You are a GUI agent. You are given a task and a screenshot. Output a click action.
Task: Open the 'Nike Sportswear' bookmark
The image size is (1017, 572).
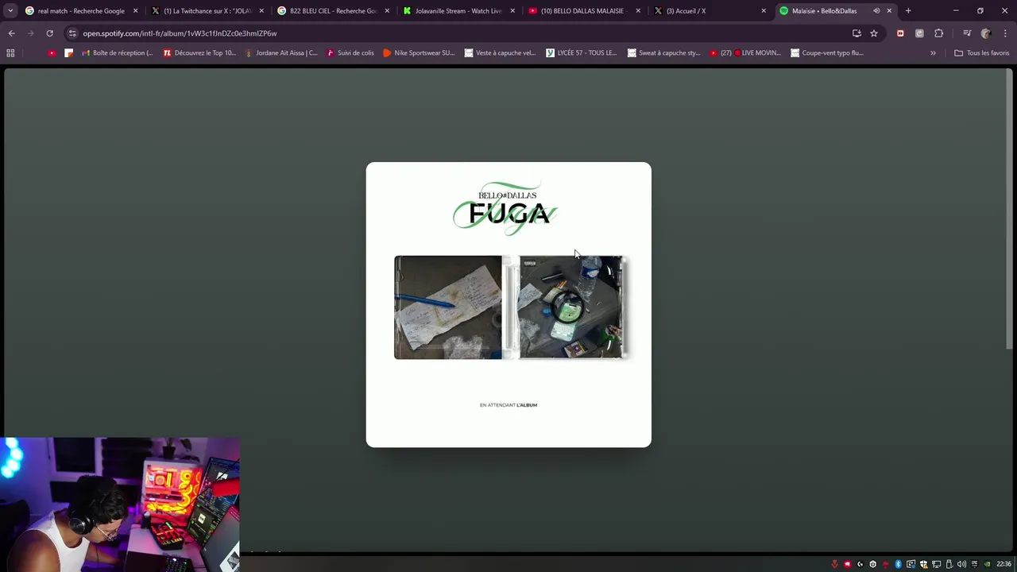click(x=419, y=53)
